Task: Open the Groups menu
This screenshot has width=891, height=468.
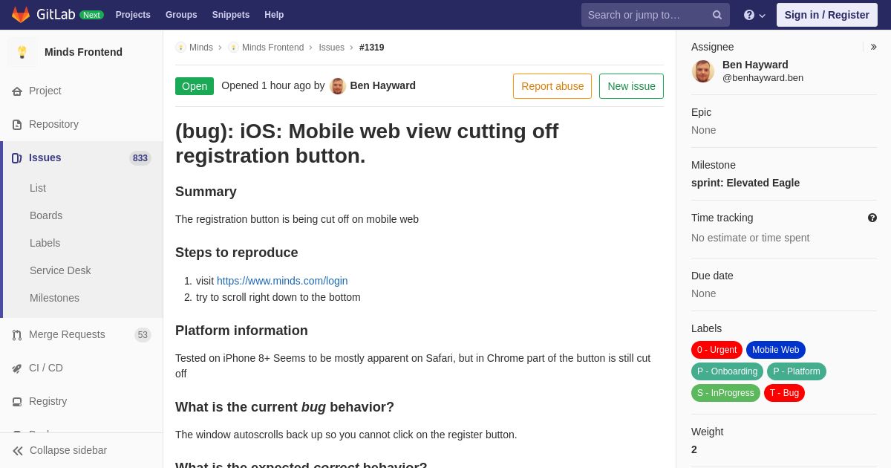Action: (x=181, y=15)
